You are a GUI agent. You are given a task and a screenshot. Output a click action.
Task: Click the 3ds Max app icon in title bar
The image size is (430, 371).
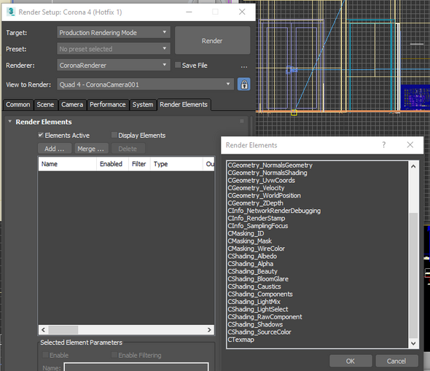point(11,12)
